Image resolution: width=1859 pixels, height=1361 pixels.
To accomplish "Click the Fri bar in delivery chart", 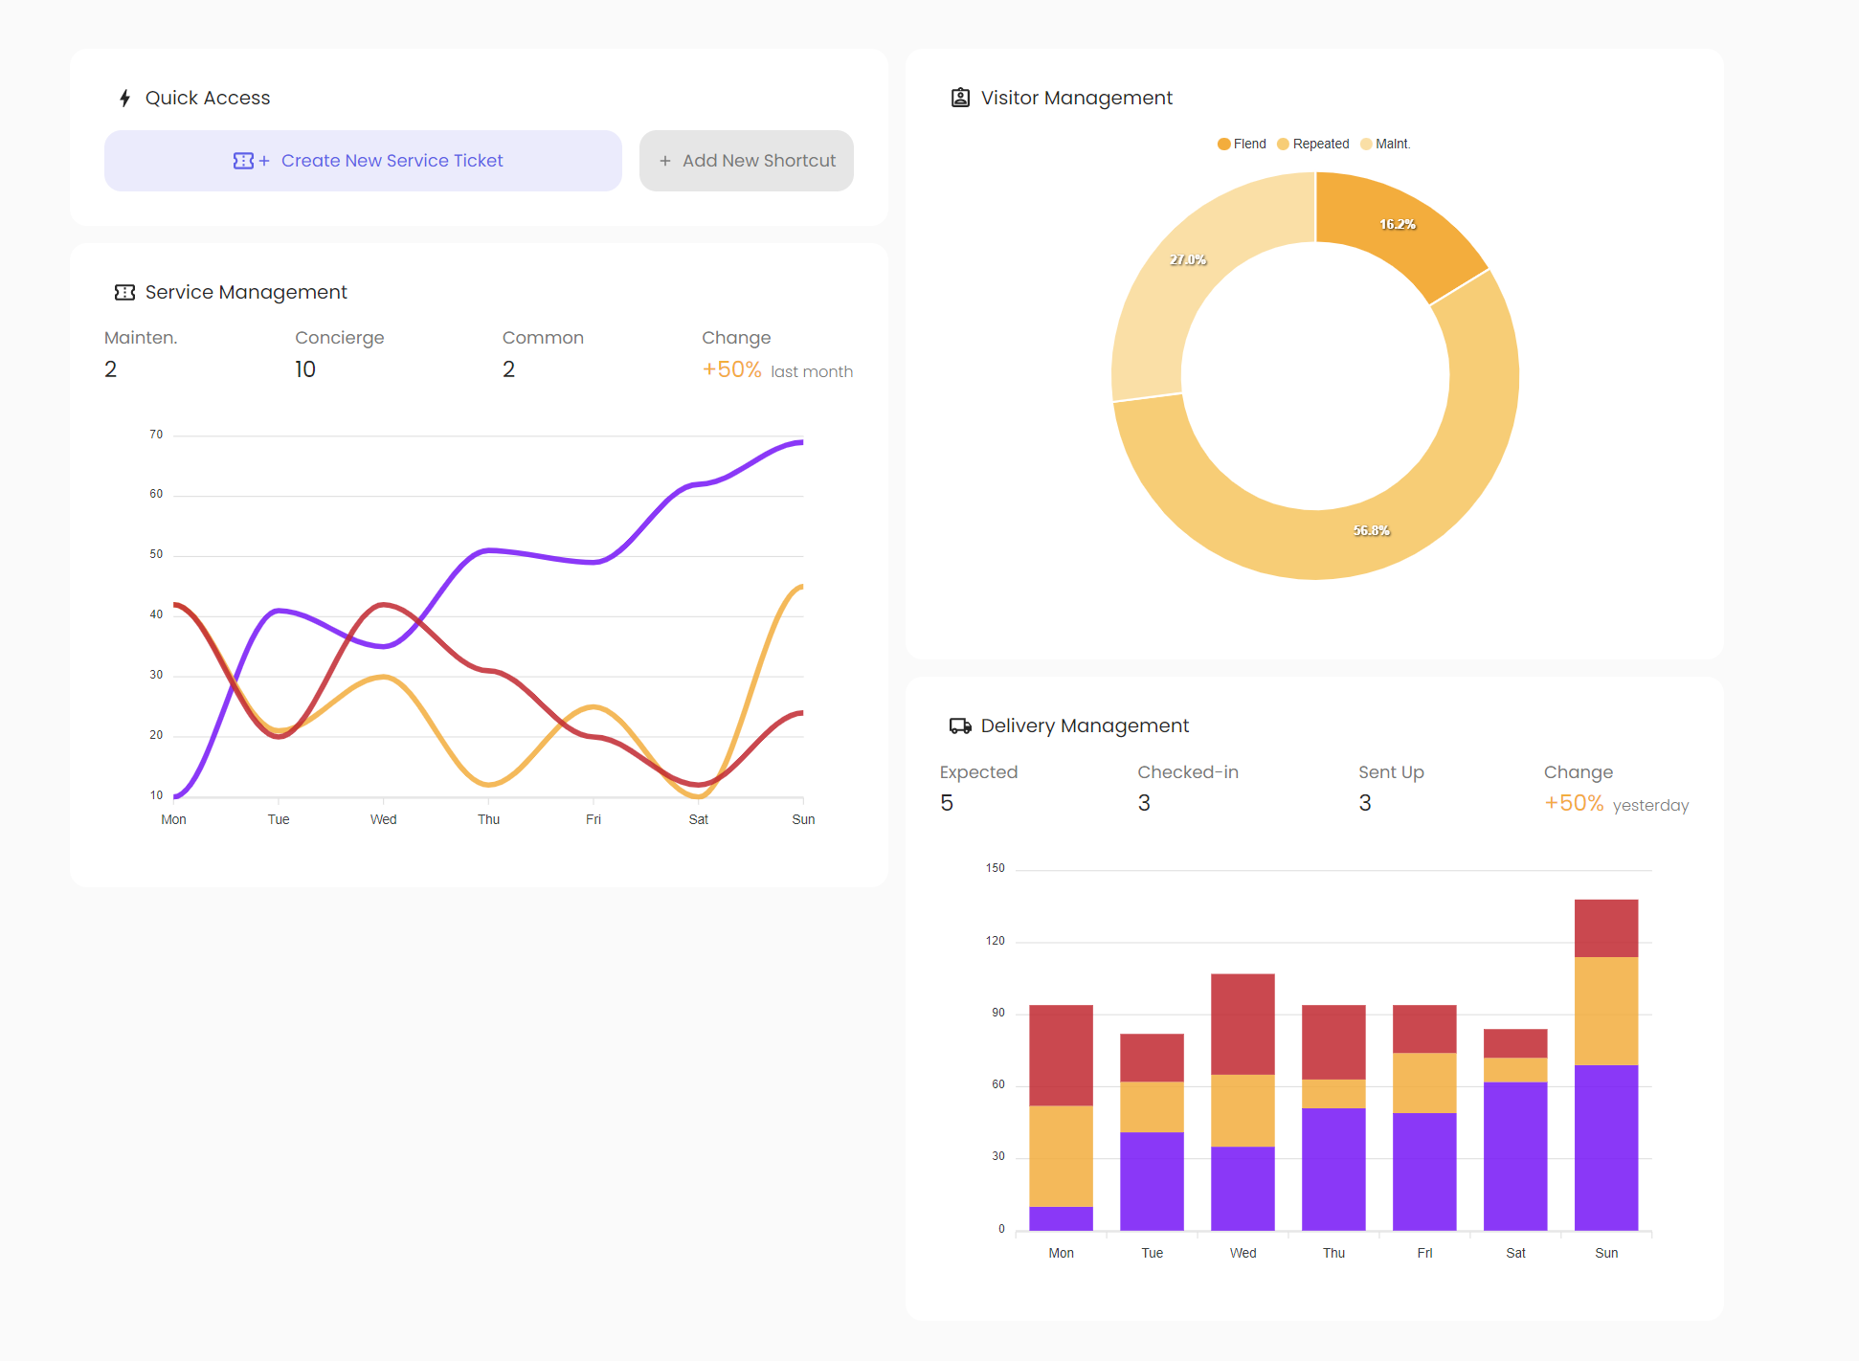I will click(1424, 1118).
